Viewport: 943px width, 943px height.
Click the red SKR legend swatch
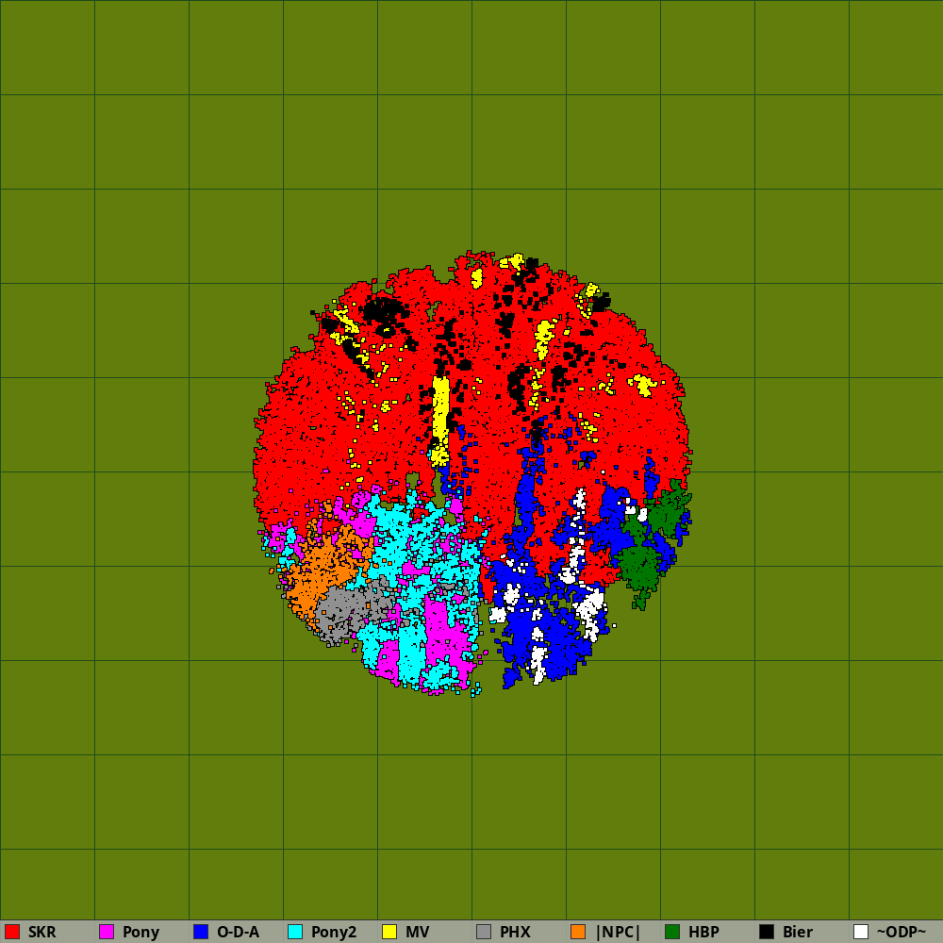[x=12, y=932]
